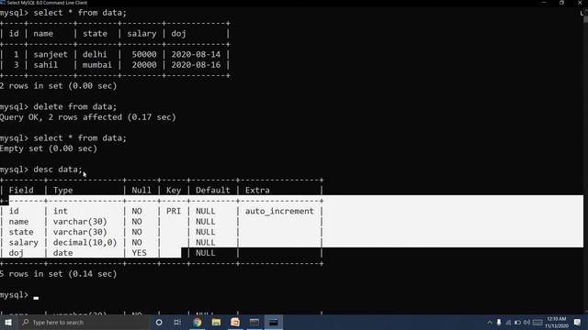This screenshot has width=588, height=330.
Task: Click the 'sahil' name cell
Action: [46, 65]
